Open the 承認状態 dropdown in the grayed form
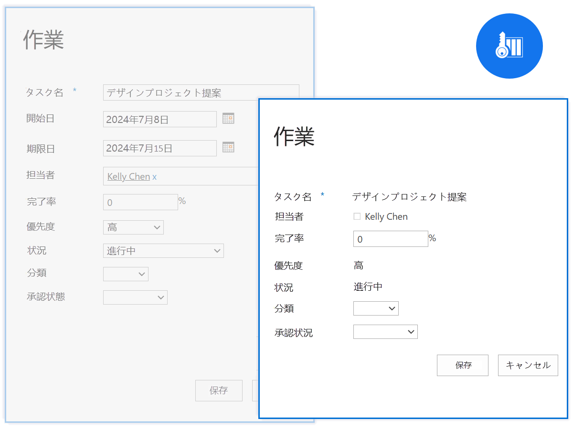 [135, 297]
